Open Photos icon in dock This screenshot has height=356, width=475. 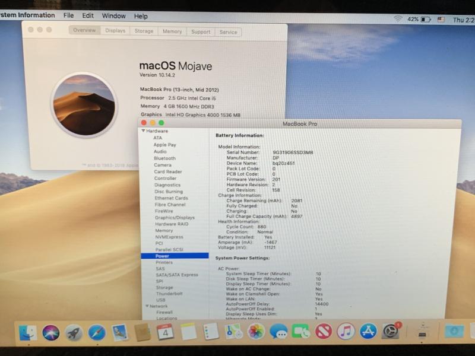click(256, 331)
